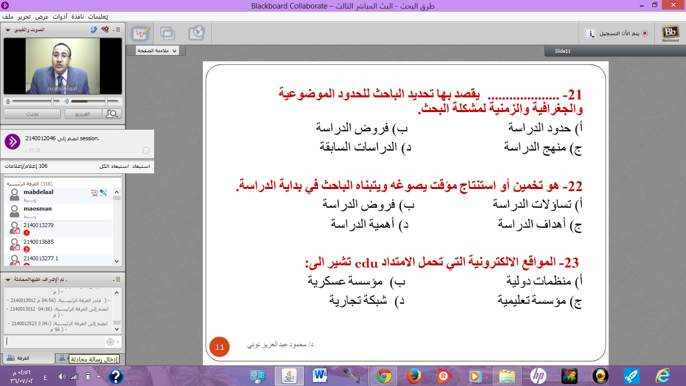Click mabdelaal's audio status icon
Screen dimensions: 686x386
pyautogui.click(x=103, y=192)
